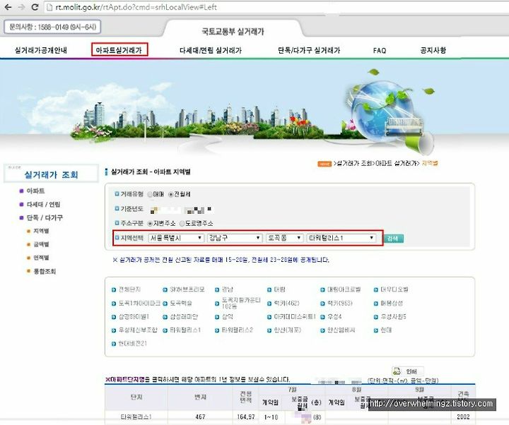Select 다세대 / 연립 in the left sidebar
This screenshot has width=509, height=425.
click(43, 204)
